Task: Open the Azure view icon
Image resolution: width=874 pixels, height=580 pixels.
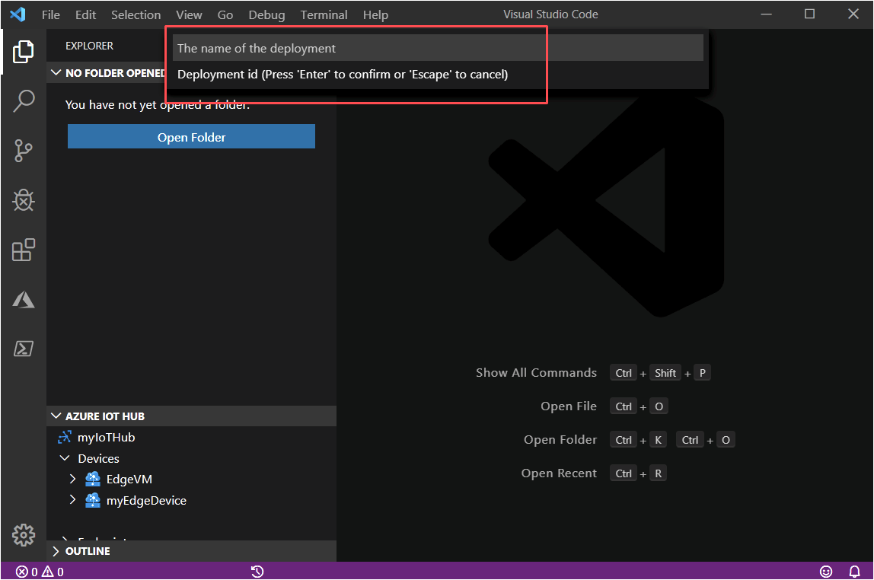Action: pyautogui.click(x=23, y=299)
